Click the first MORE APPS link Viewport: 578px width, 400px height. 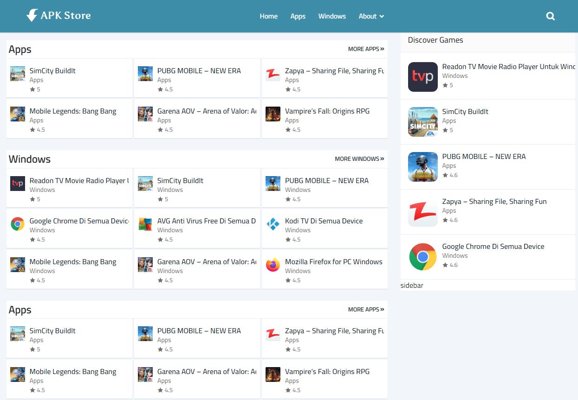[366, 49]
